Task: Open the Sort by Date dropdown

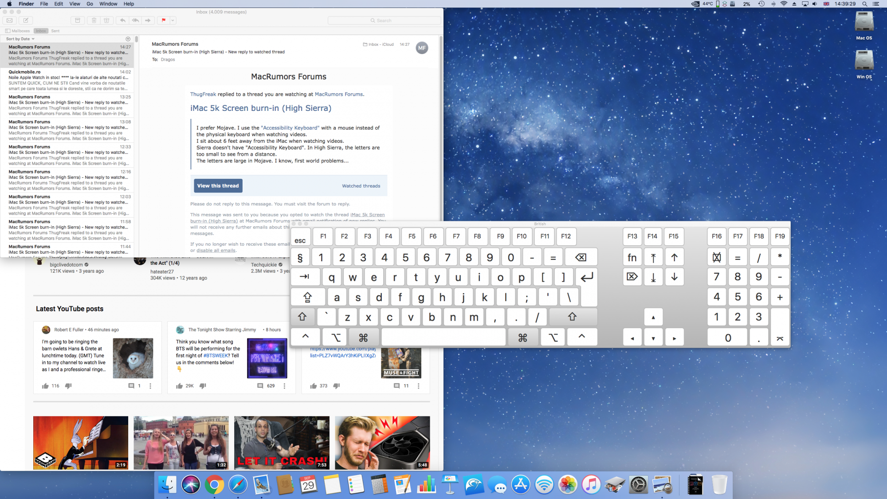Action: coord(20,39)
